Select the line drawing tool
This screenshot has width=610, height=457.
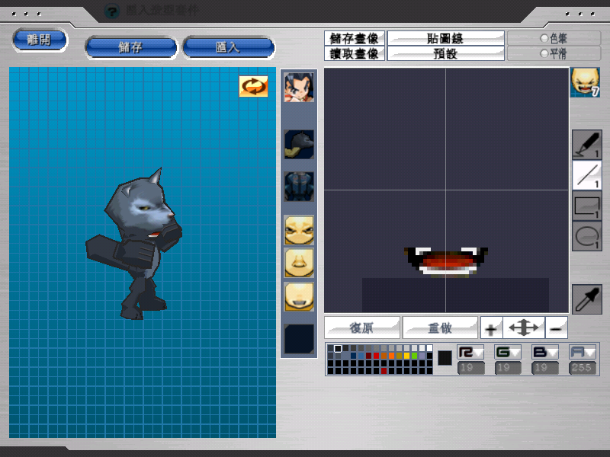point(586,175)
